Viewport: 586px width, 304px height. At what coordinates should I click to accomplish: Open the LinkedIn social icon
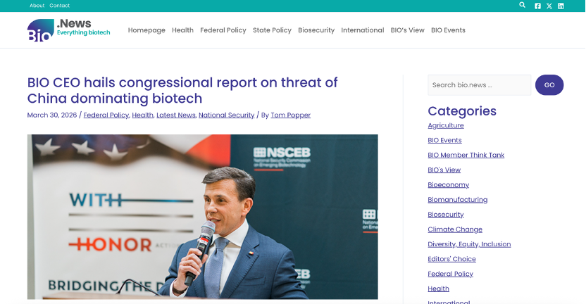pyautogui.click(x=561, y=6)
